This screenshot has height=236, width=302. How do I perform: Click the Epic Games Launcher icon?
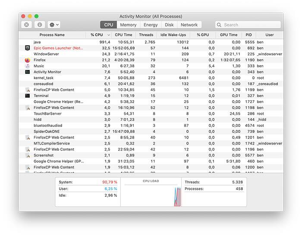pyautogui.click(x=28, y=48)
